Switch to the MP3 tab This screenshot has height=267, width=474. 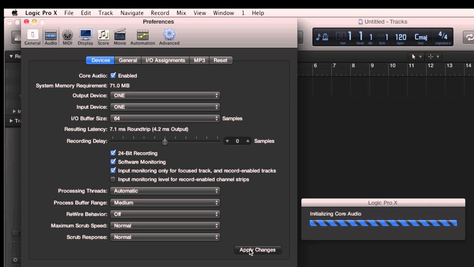click(x=199, y=60)
